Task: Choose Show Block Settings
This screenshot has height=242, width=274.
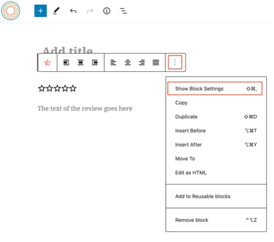Action: [215, 88]
